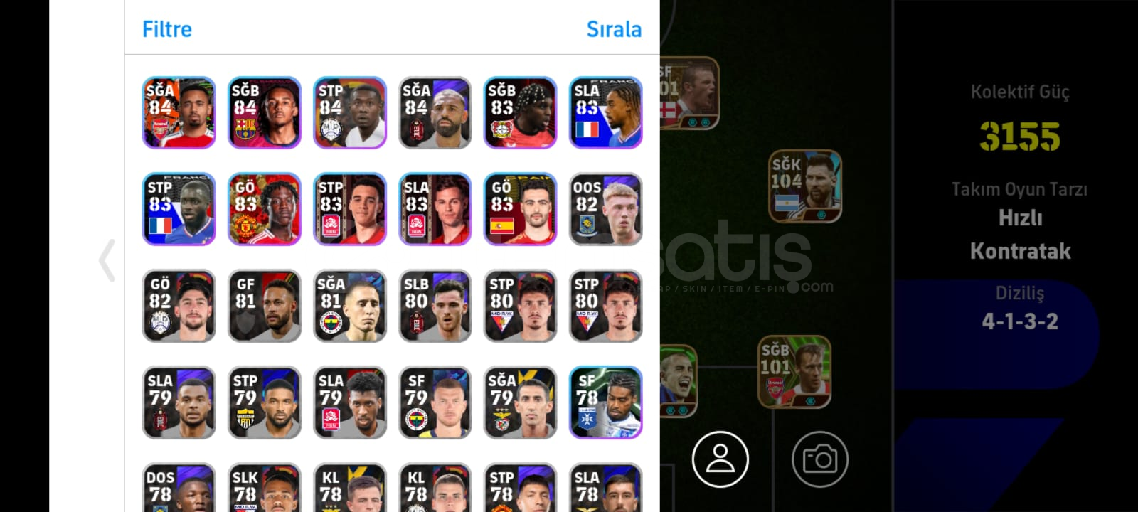1138x512 pixels.
Task: Select the OOS 82 player card
Action: click(x=605, y=209)
